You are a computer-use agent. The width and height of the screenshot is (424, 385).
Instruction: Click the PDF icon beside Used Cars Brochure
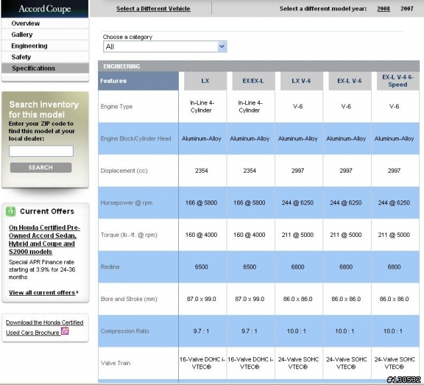click(65, 331)
